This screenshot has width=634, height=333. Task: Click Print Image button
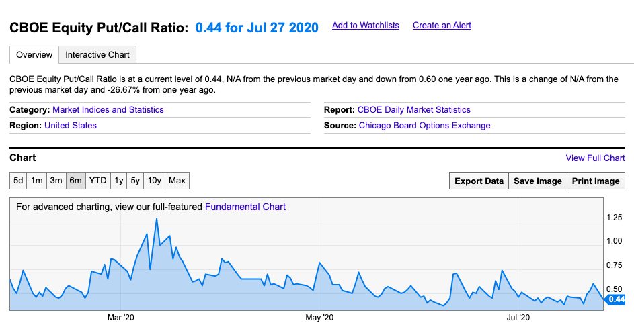(596, 181)
